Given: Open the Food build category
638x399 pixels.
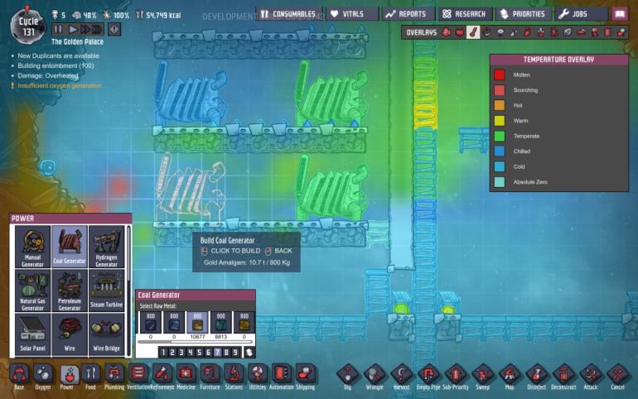Looking at the screenshot, I should click(90, 377).
